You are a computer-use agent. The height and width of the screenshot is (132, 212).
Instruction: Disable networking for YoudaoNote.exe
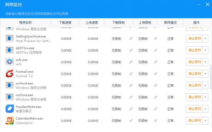(x=194, y=109)
